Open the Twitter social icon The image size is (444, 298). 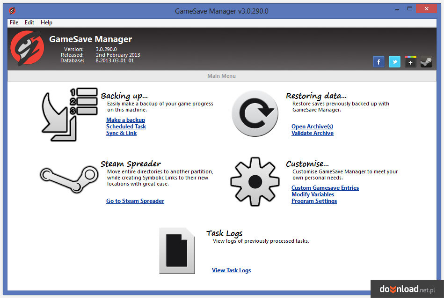point(394,62)
